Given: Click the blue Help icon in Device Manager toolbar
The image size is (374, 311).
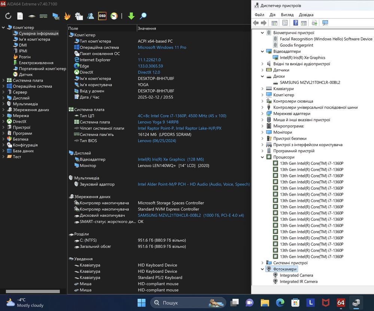Looking at the screenshot, I should (295, 23).
